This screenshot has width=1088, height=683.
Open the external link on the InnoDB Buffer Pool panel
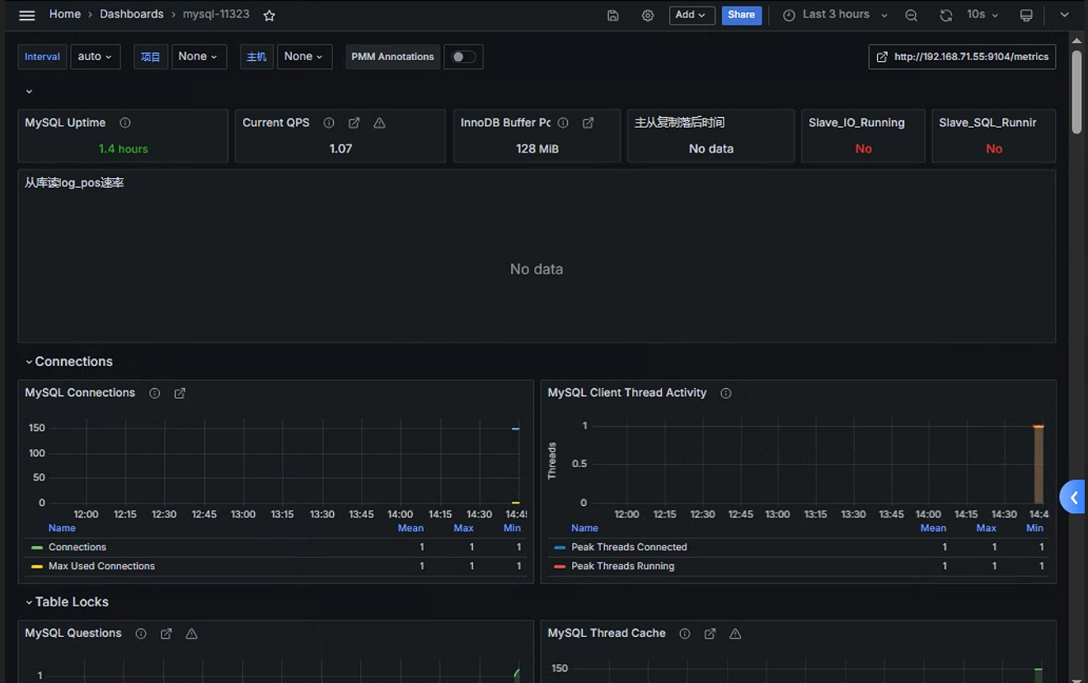tap(588, 123)
